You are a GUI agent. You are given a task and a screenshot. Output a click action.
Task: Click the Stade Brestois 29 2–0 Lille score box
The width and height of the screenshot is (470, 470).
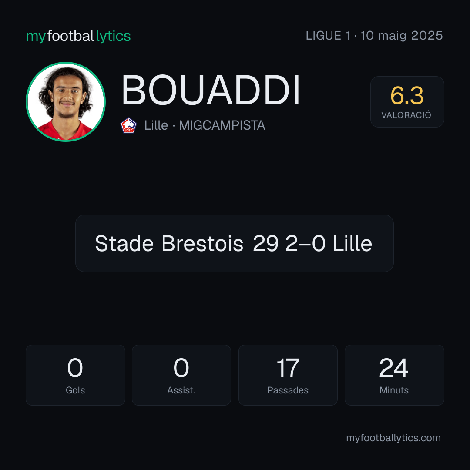pyautogui.click(x=235, y=243)
